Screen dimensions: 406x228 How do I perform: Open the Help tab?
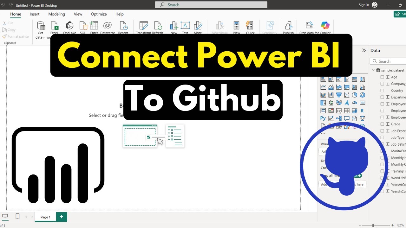pyautogui.click(x=120, y=14)
